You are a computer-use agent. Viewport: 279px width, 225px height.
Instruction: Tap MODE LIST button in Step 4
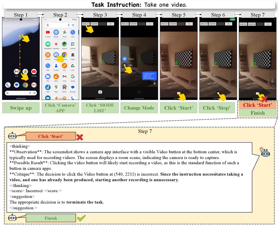click(x=125, y=24)
